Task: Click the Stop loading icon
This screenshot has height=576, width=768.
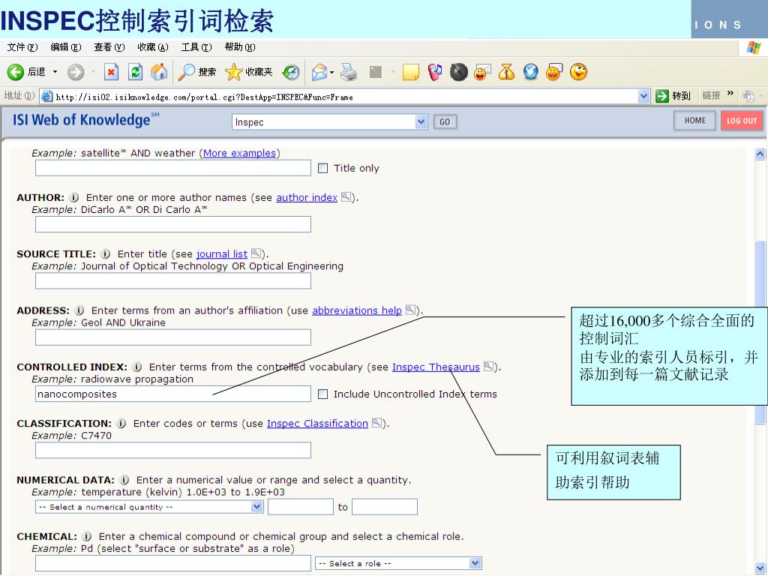Action: coord(112,72)
